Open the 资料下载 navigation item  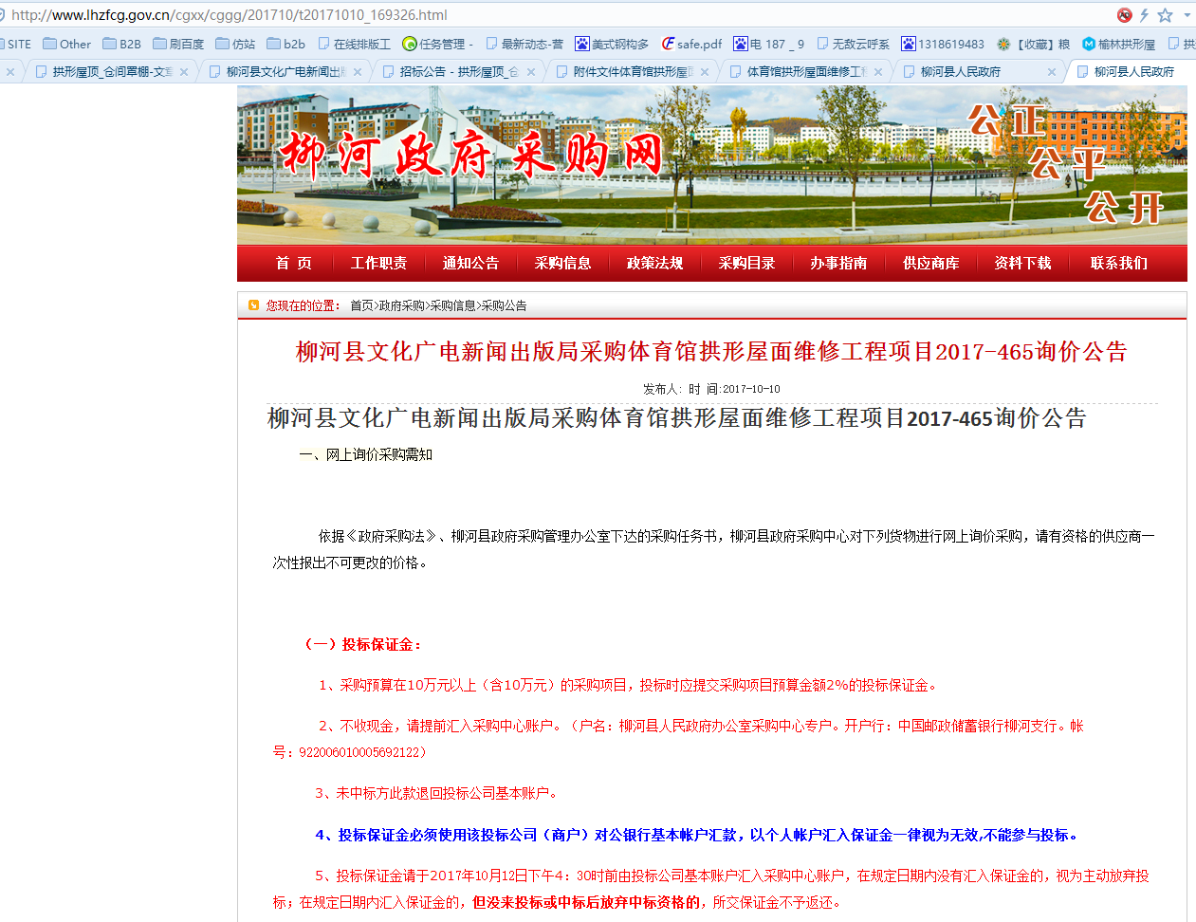pos(1022,263)
